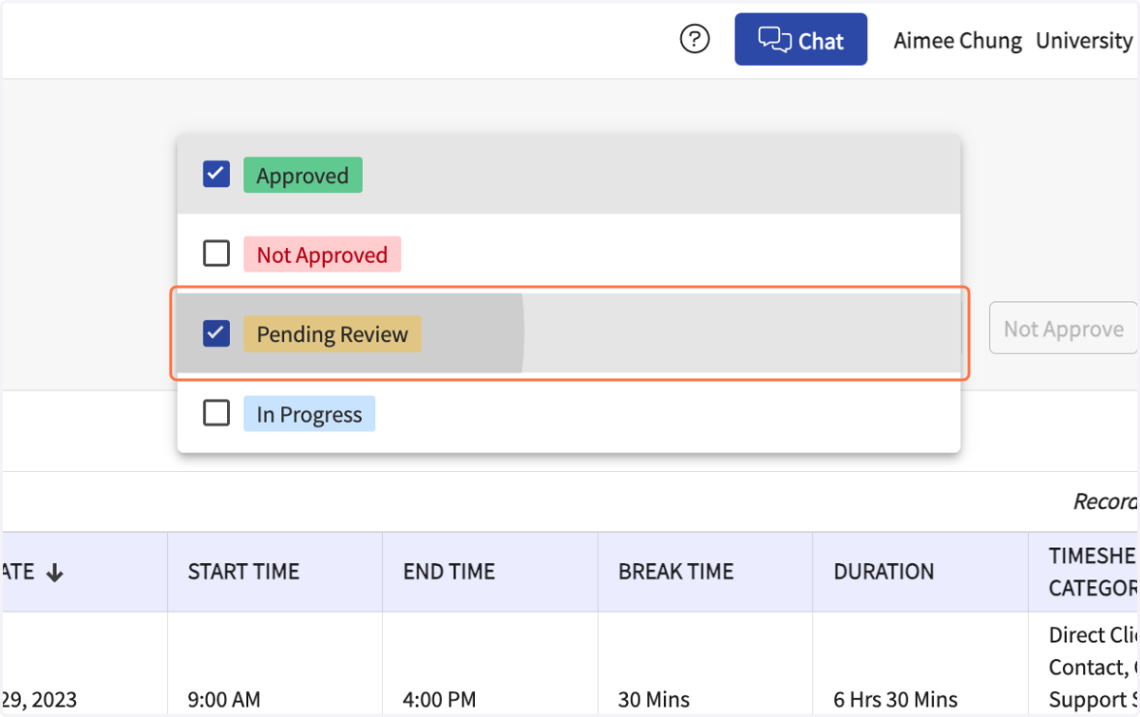This screenshot has width=1140, height=717.
Task: Select the green Approved status label
Action: pos(303,175)
